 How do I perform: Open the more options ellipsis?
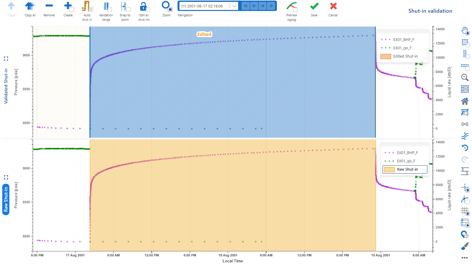pos(465,258)
